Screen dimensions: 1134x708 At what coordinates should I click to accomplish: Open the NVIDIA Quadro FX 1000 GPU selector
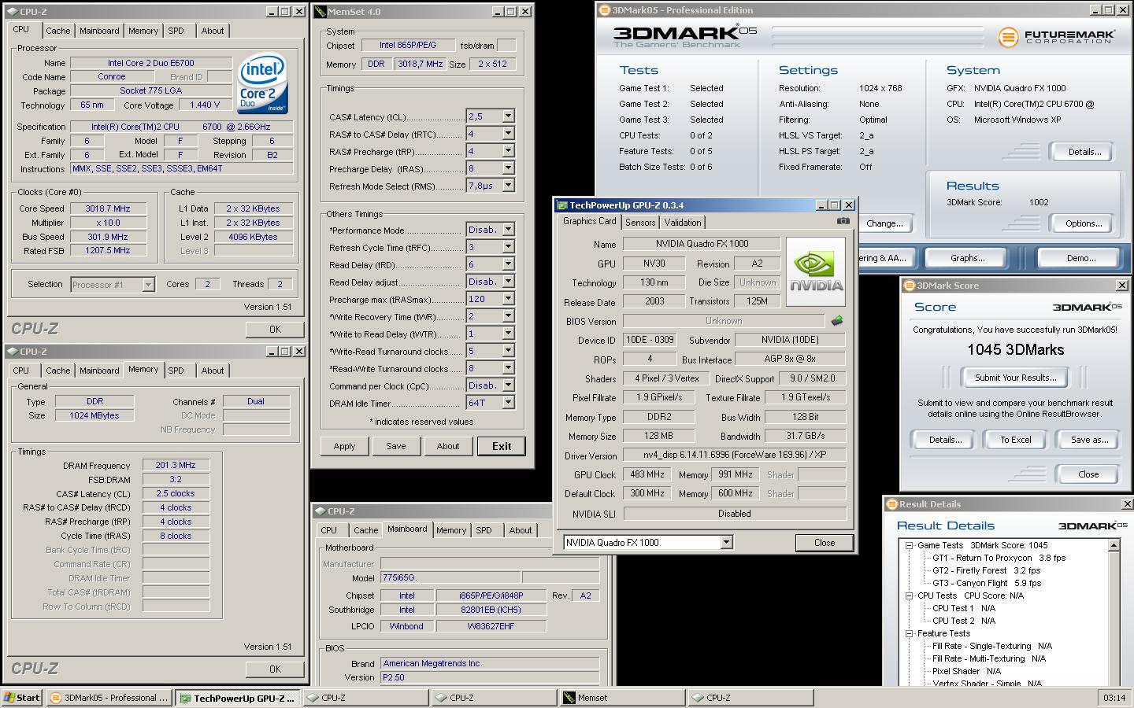tap(726, 542)
